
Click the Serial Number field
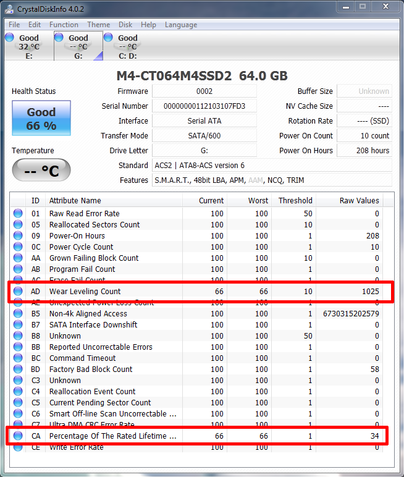(204, 106)
